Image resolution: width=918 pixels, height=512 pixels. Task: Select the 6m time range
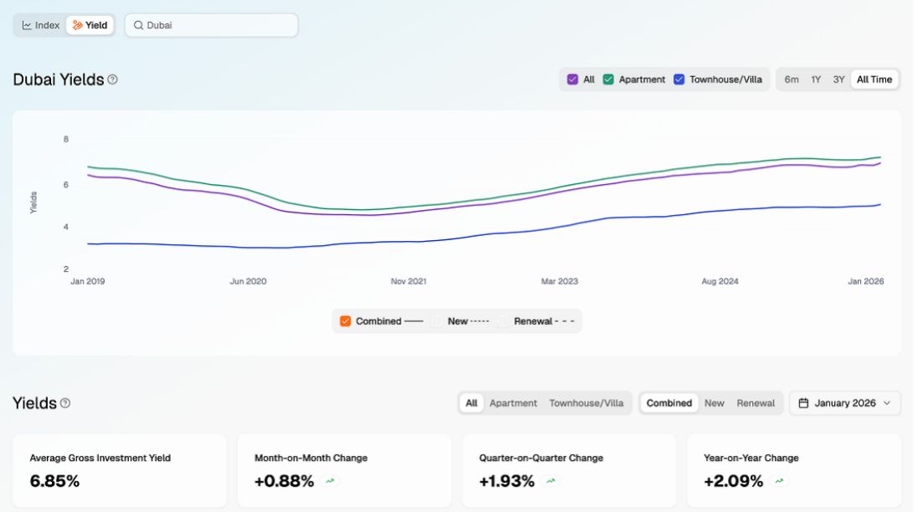click(x=792, y=79)
